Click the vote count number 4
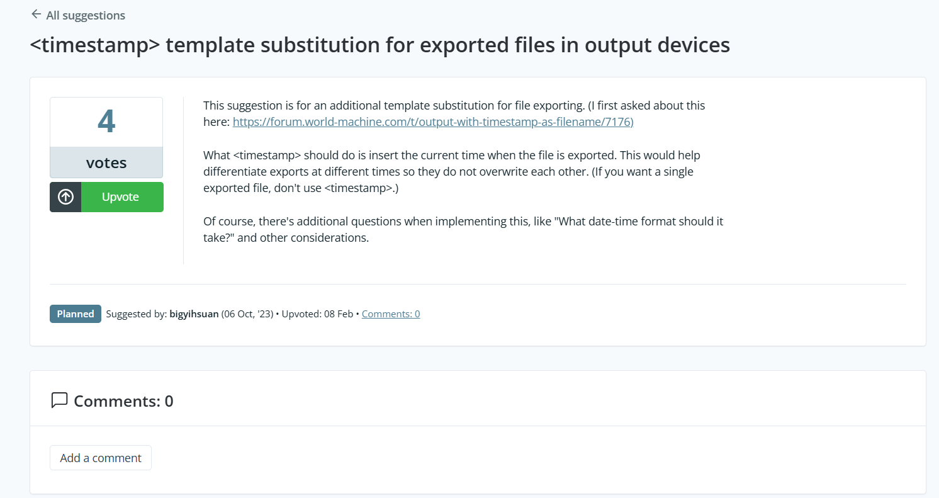Screen dimensions: 939x498 [x=106, y=122]
